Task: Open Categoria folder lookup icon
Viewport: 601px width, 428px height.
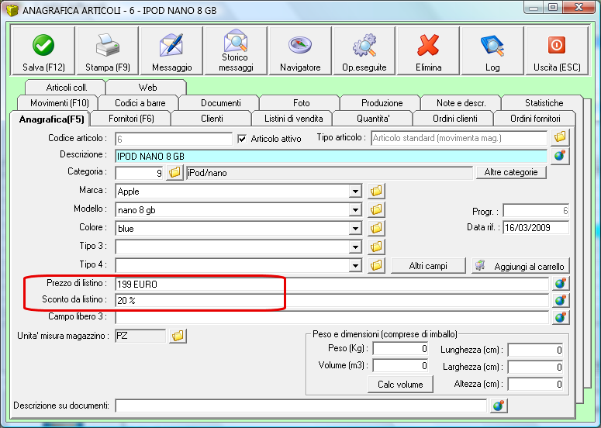Action: 174,173
